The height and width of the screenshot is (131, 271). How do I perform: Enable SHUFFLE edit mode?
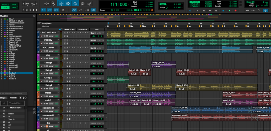point(5,5)
